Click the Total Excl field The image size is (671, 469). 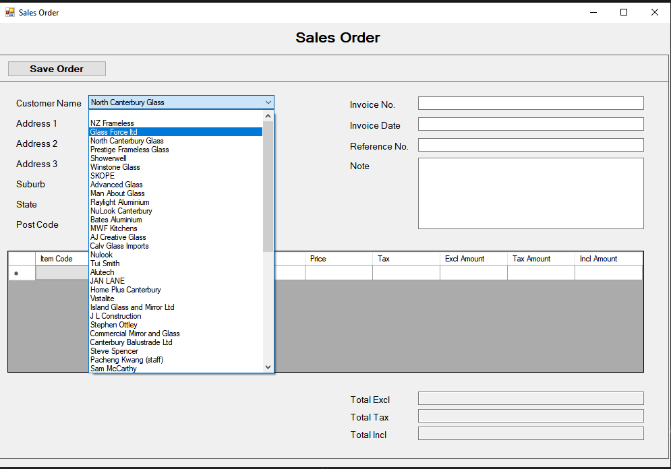[x=530, y=398]
